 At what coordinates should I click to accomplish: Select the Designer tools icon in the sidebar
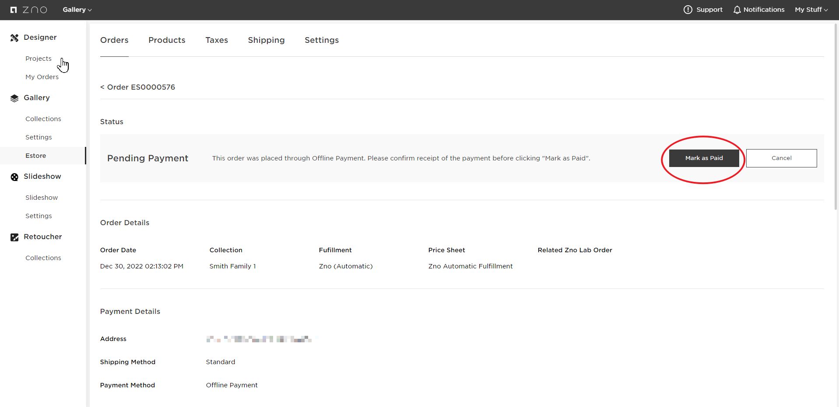click(x=14, y=38)
